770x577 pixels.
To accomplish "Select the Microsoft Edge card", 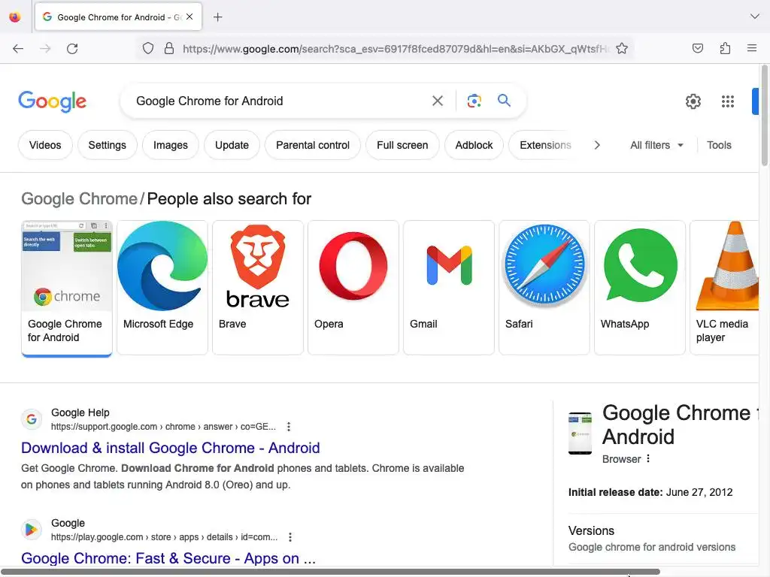I will (162, 288).
